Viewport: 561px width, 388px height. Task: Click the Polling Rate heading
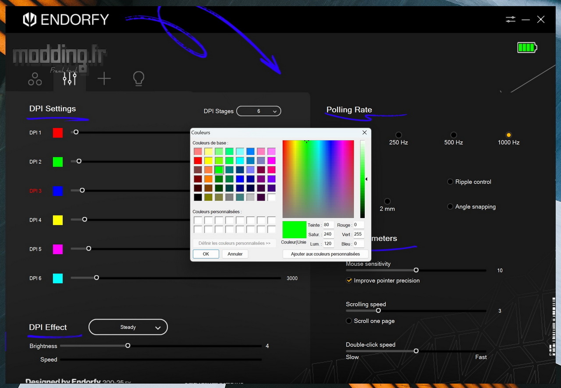point(349,110)
